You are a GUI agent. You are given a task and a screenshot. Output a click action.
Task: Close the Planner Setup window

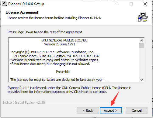click(x=145, y=4)
